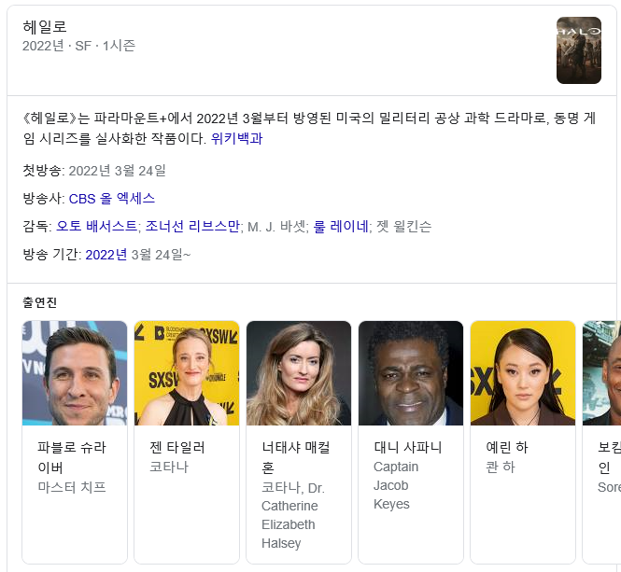Click the 헤일로 title heading
621x572 pixels.
45,27
